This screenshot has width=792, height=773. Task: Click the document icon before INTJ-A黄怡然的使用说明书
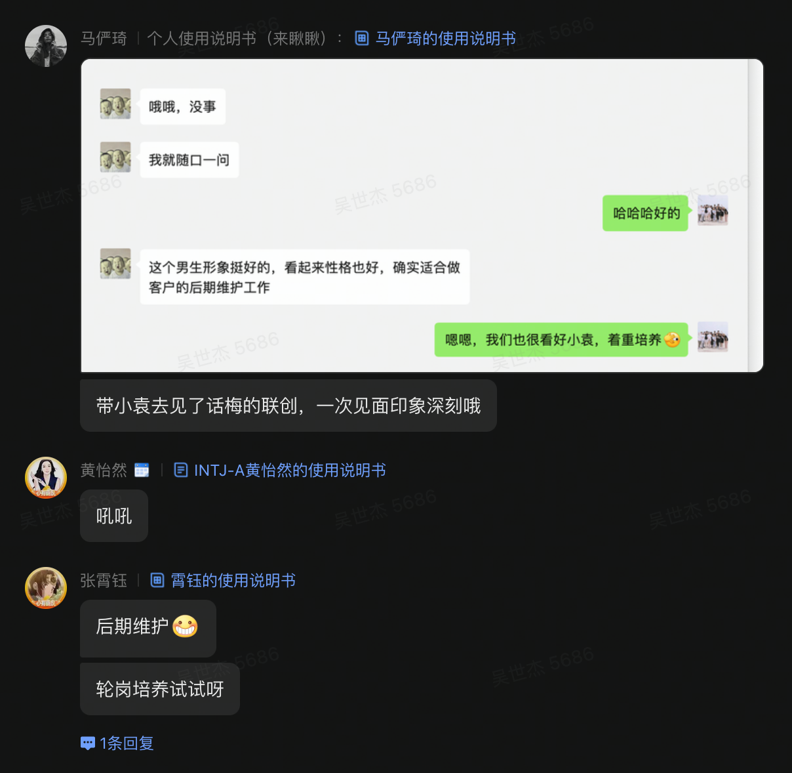(181, 470)
